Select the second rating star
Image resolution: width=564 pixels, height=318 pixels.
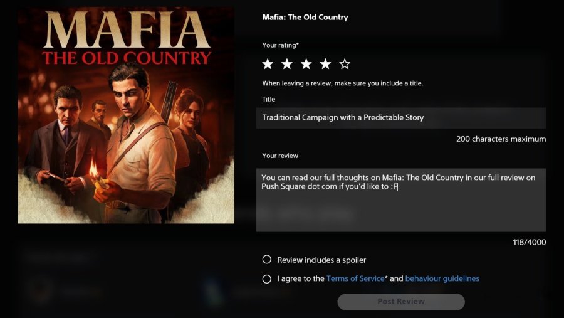coord(287,64)
